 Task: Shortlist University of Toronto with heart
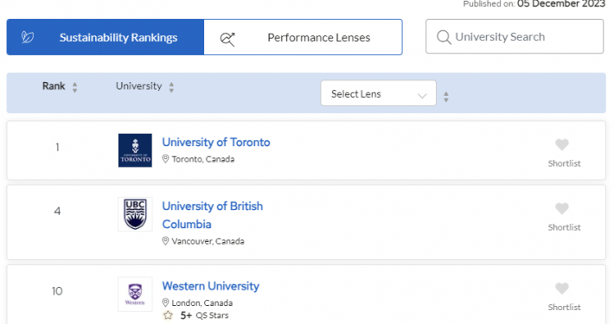coord(562,145)
